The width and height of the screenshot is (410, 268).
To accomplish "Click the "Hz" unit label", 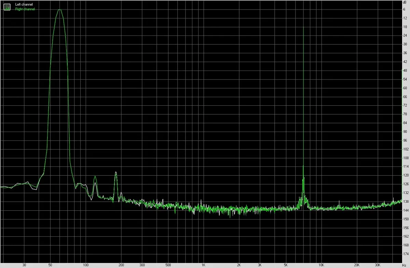I will coord(404,265).
